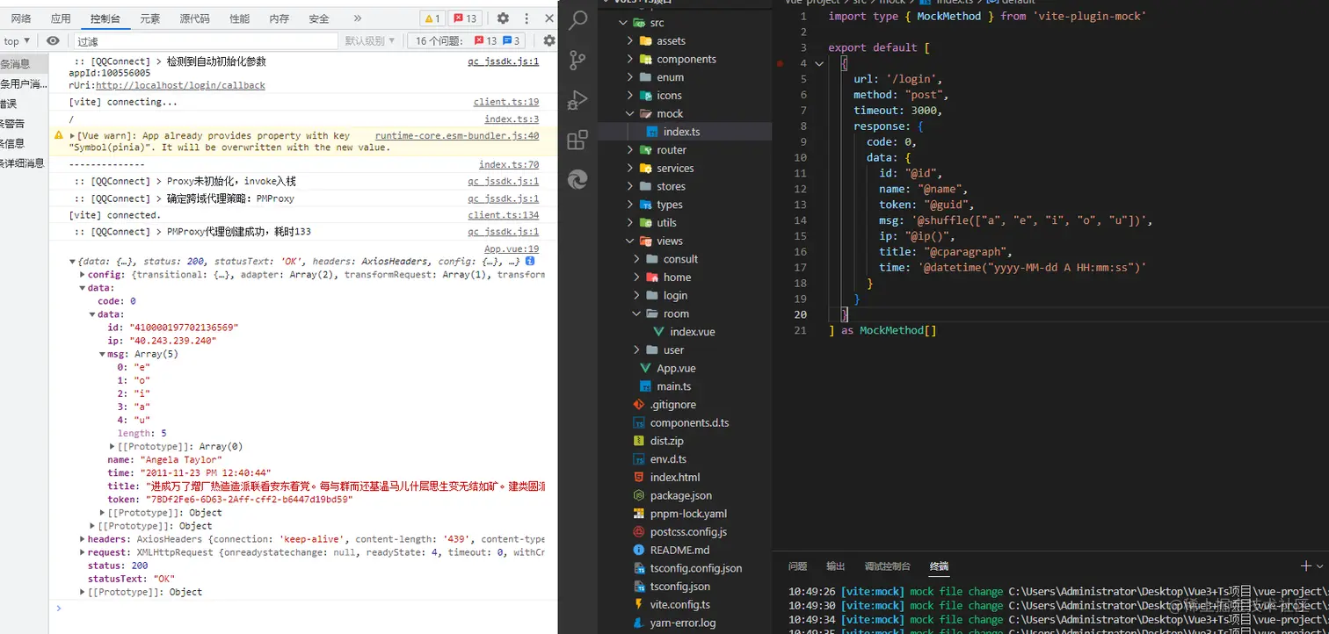Screen dimensions: 1329x634
Task: Focus the 过滤 console filter field
Action: pyautogui.click(x=204, y=40)
